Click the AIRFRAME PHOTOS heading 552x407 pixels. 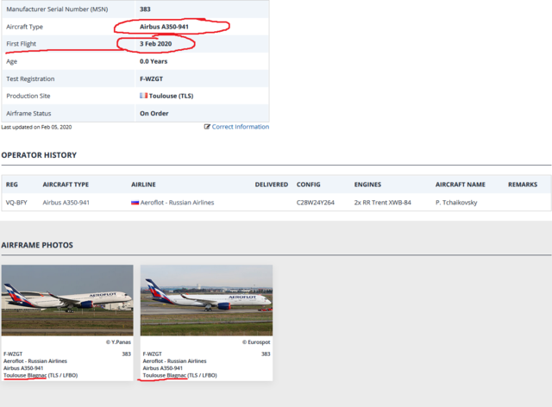pyautogui.click(x=37, y=246)
